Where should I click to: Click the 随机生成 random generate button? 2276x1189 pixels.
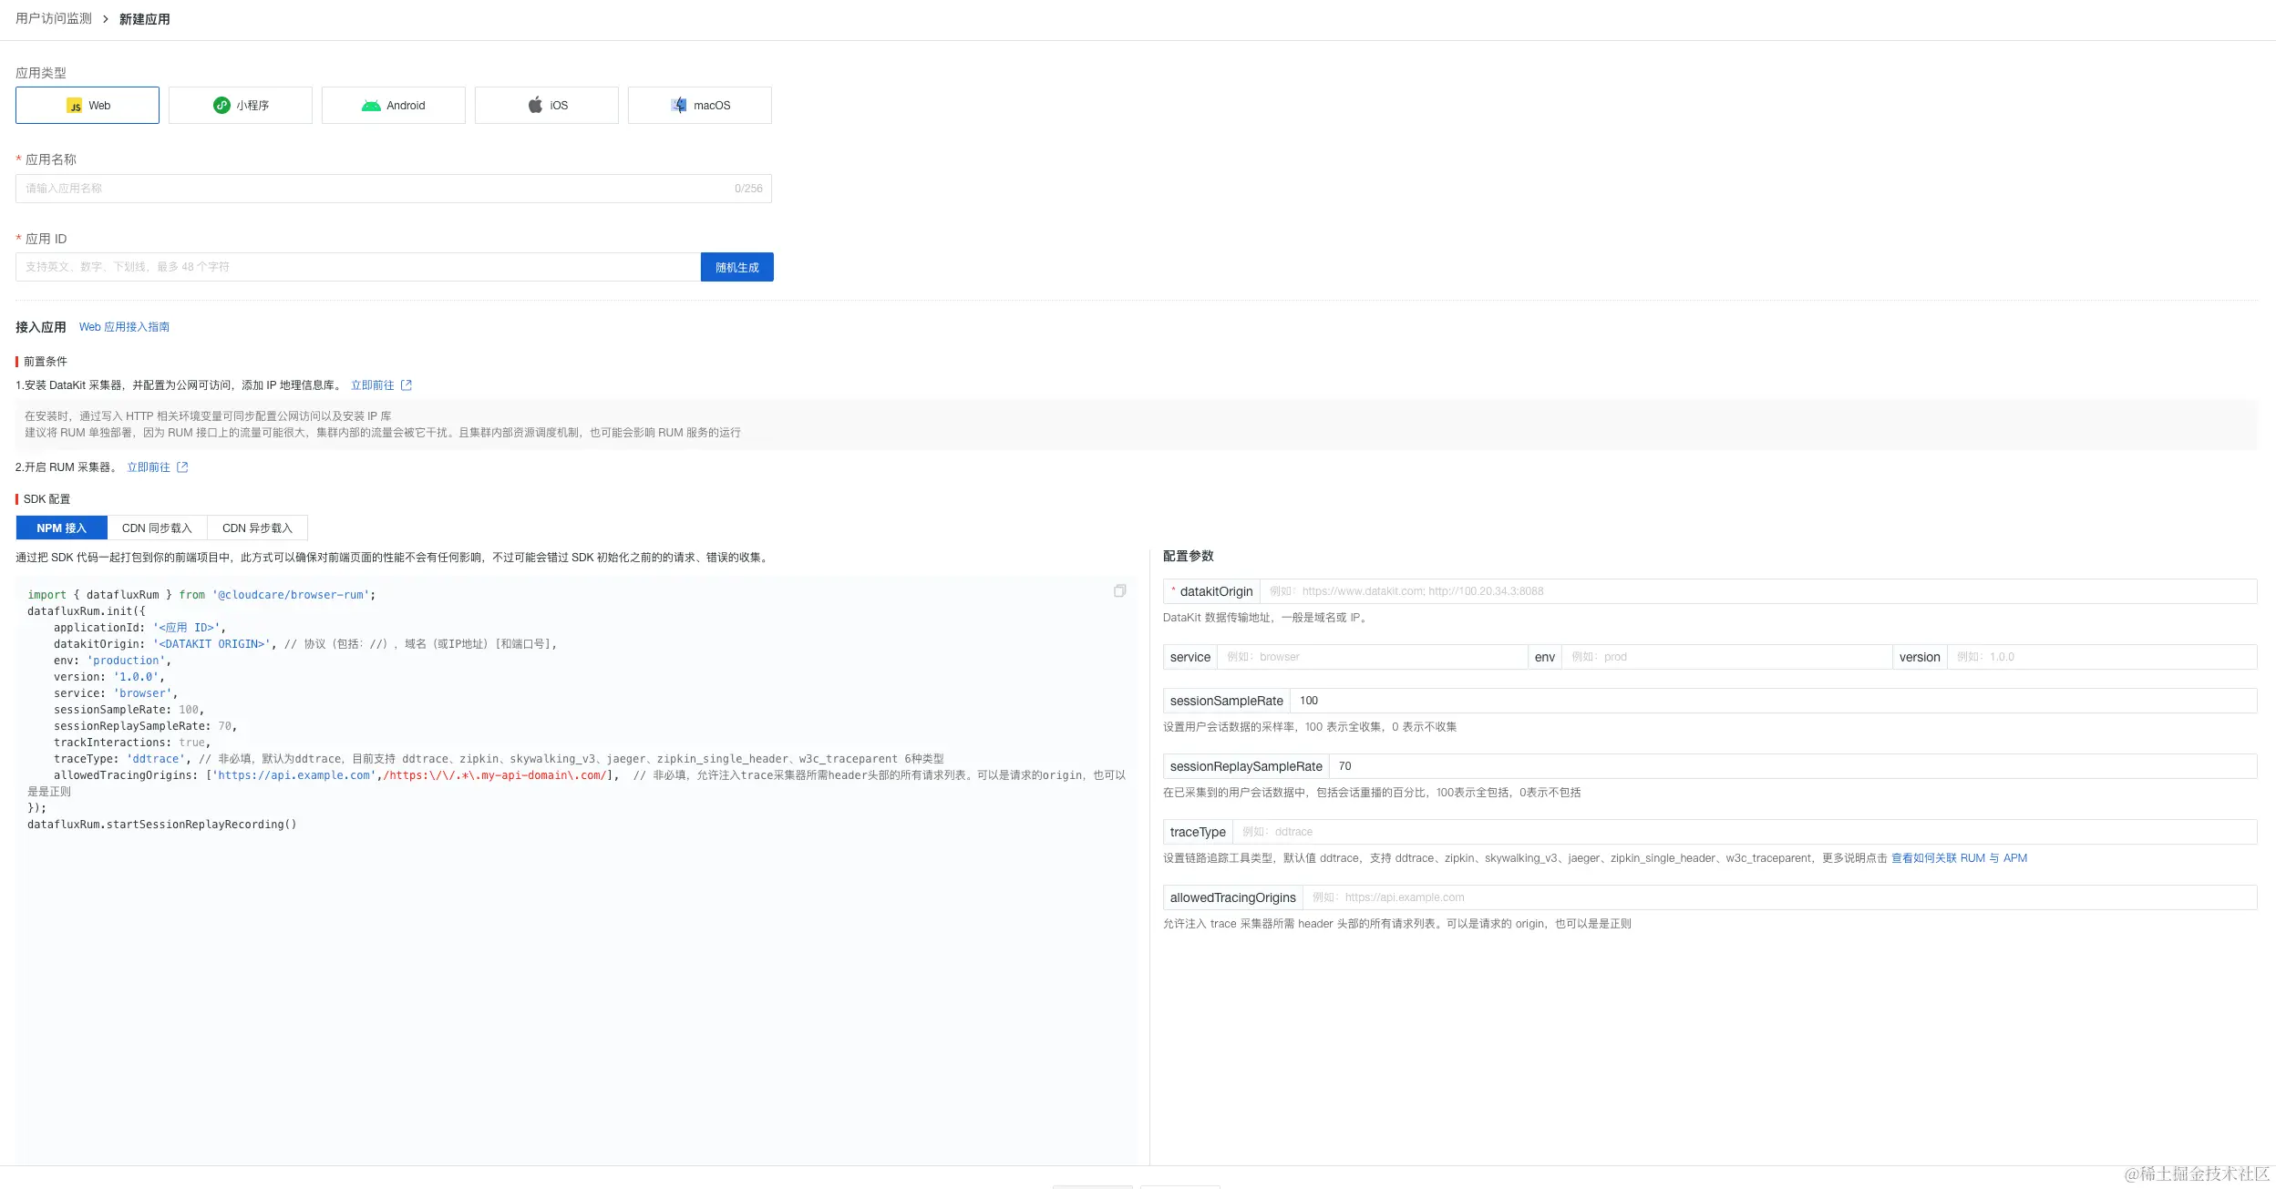coord(736,267)
